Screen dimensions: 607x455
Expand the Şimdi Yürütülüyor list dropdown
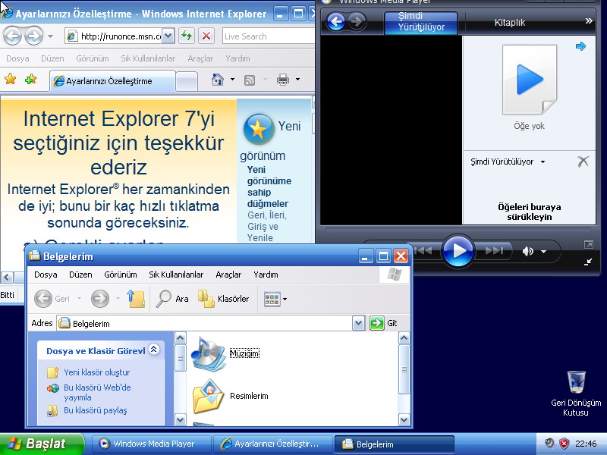(x=543, y=162)
